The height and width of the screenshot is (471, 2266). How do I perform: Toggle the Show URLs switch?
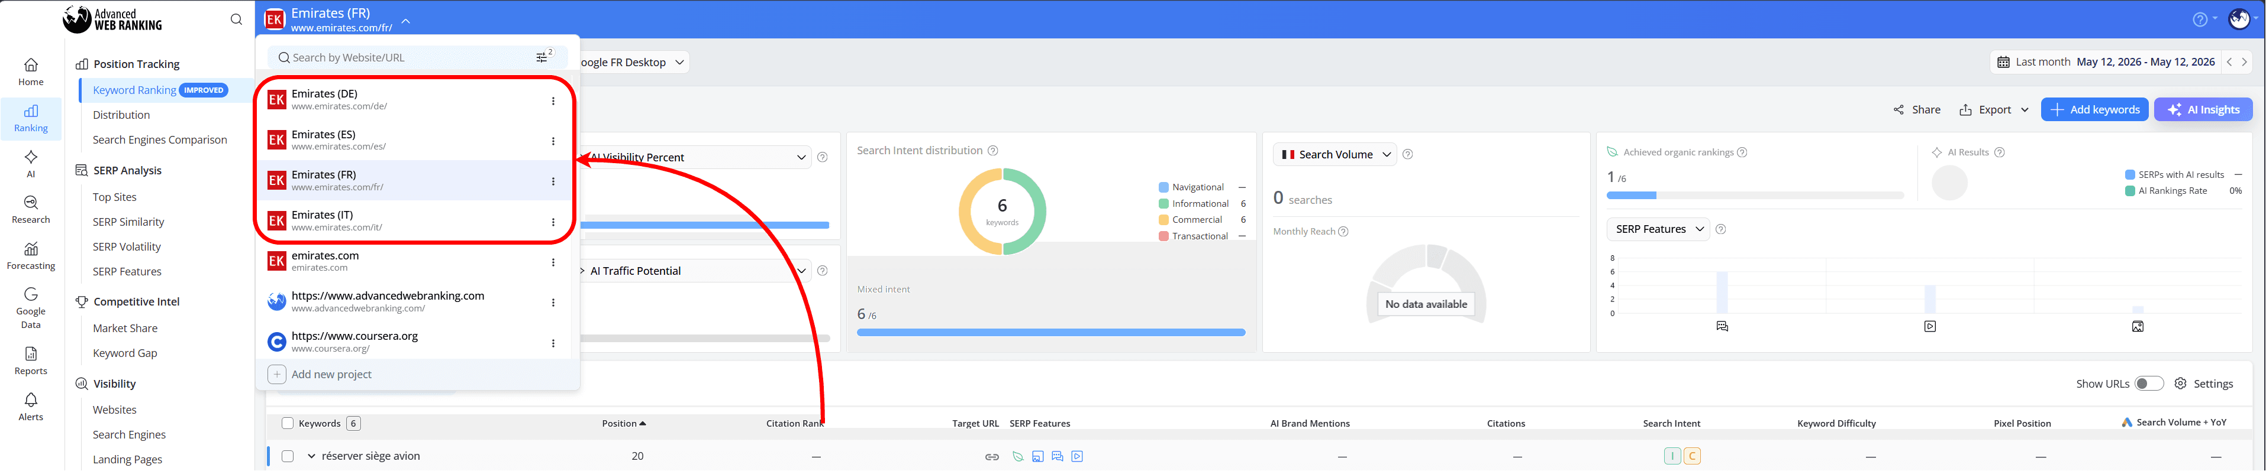pos(2148,384)
